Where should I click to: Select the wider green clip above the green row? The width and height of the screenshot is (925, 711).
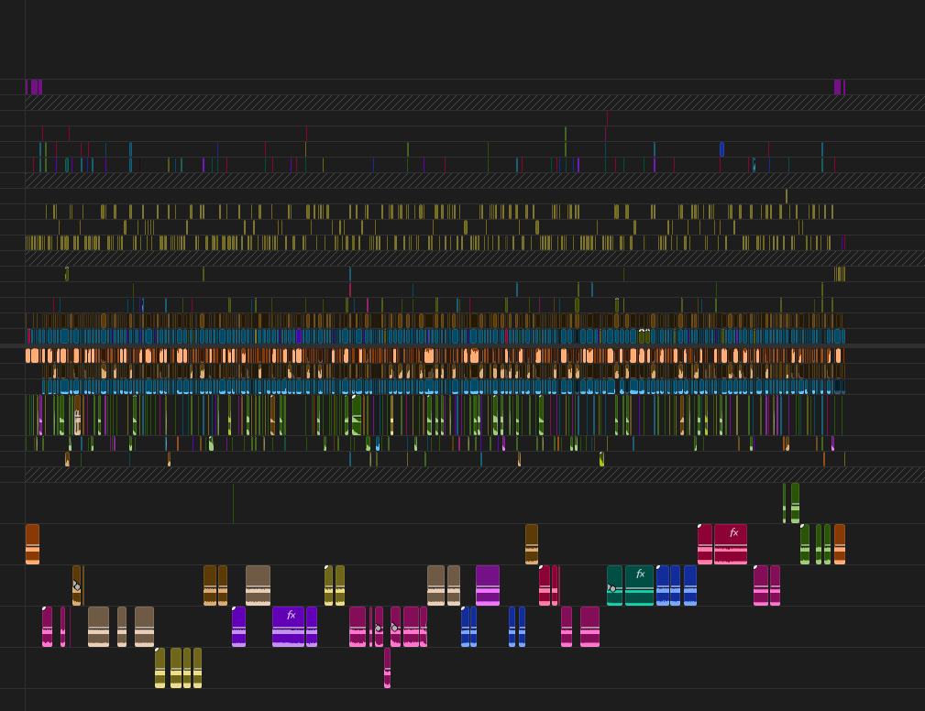pyautogui.click(x=795, y=503)
